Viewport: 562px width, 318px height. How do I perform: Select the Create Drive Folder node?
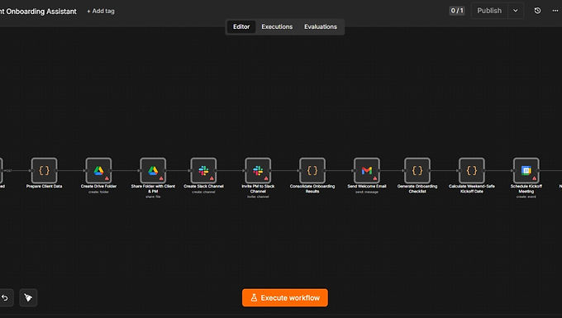coord(98,170)
